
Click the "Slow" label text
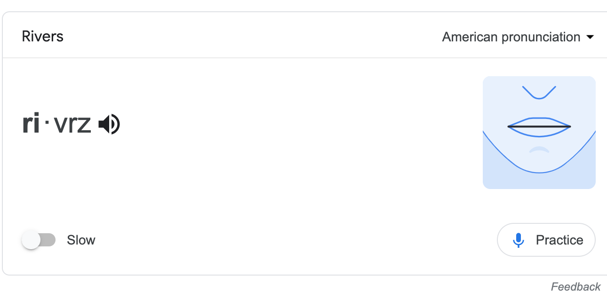click(x=81, y=240)
